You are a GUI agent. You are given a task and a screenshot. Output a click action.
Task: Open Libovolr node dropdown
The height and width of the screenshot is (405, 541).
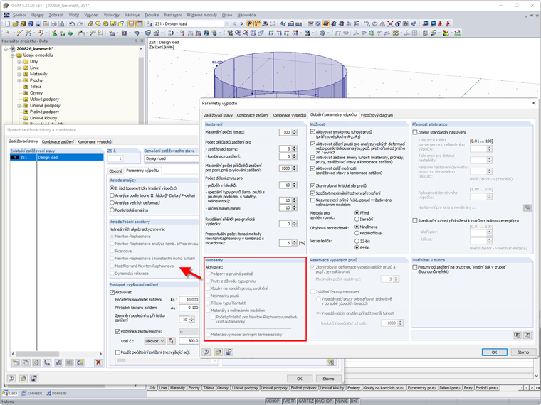[154, 341]
